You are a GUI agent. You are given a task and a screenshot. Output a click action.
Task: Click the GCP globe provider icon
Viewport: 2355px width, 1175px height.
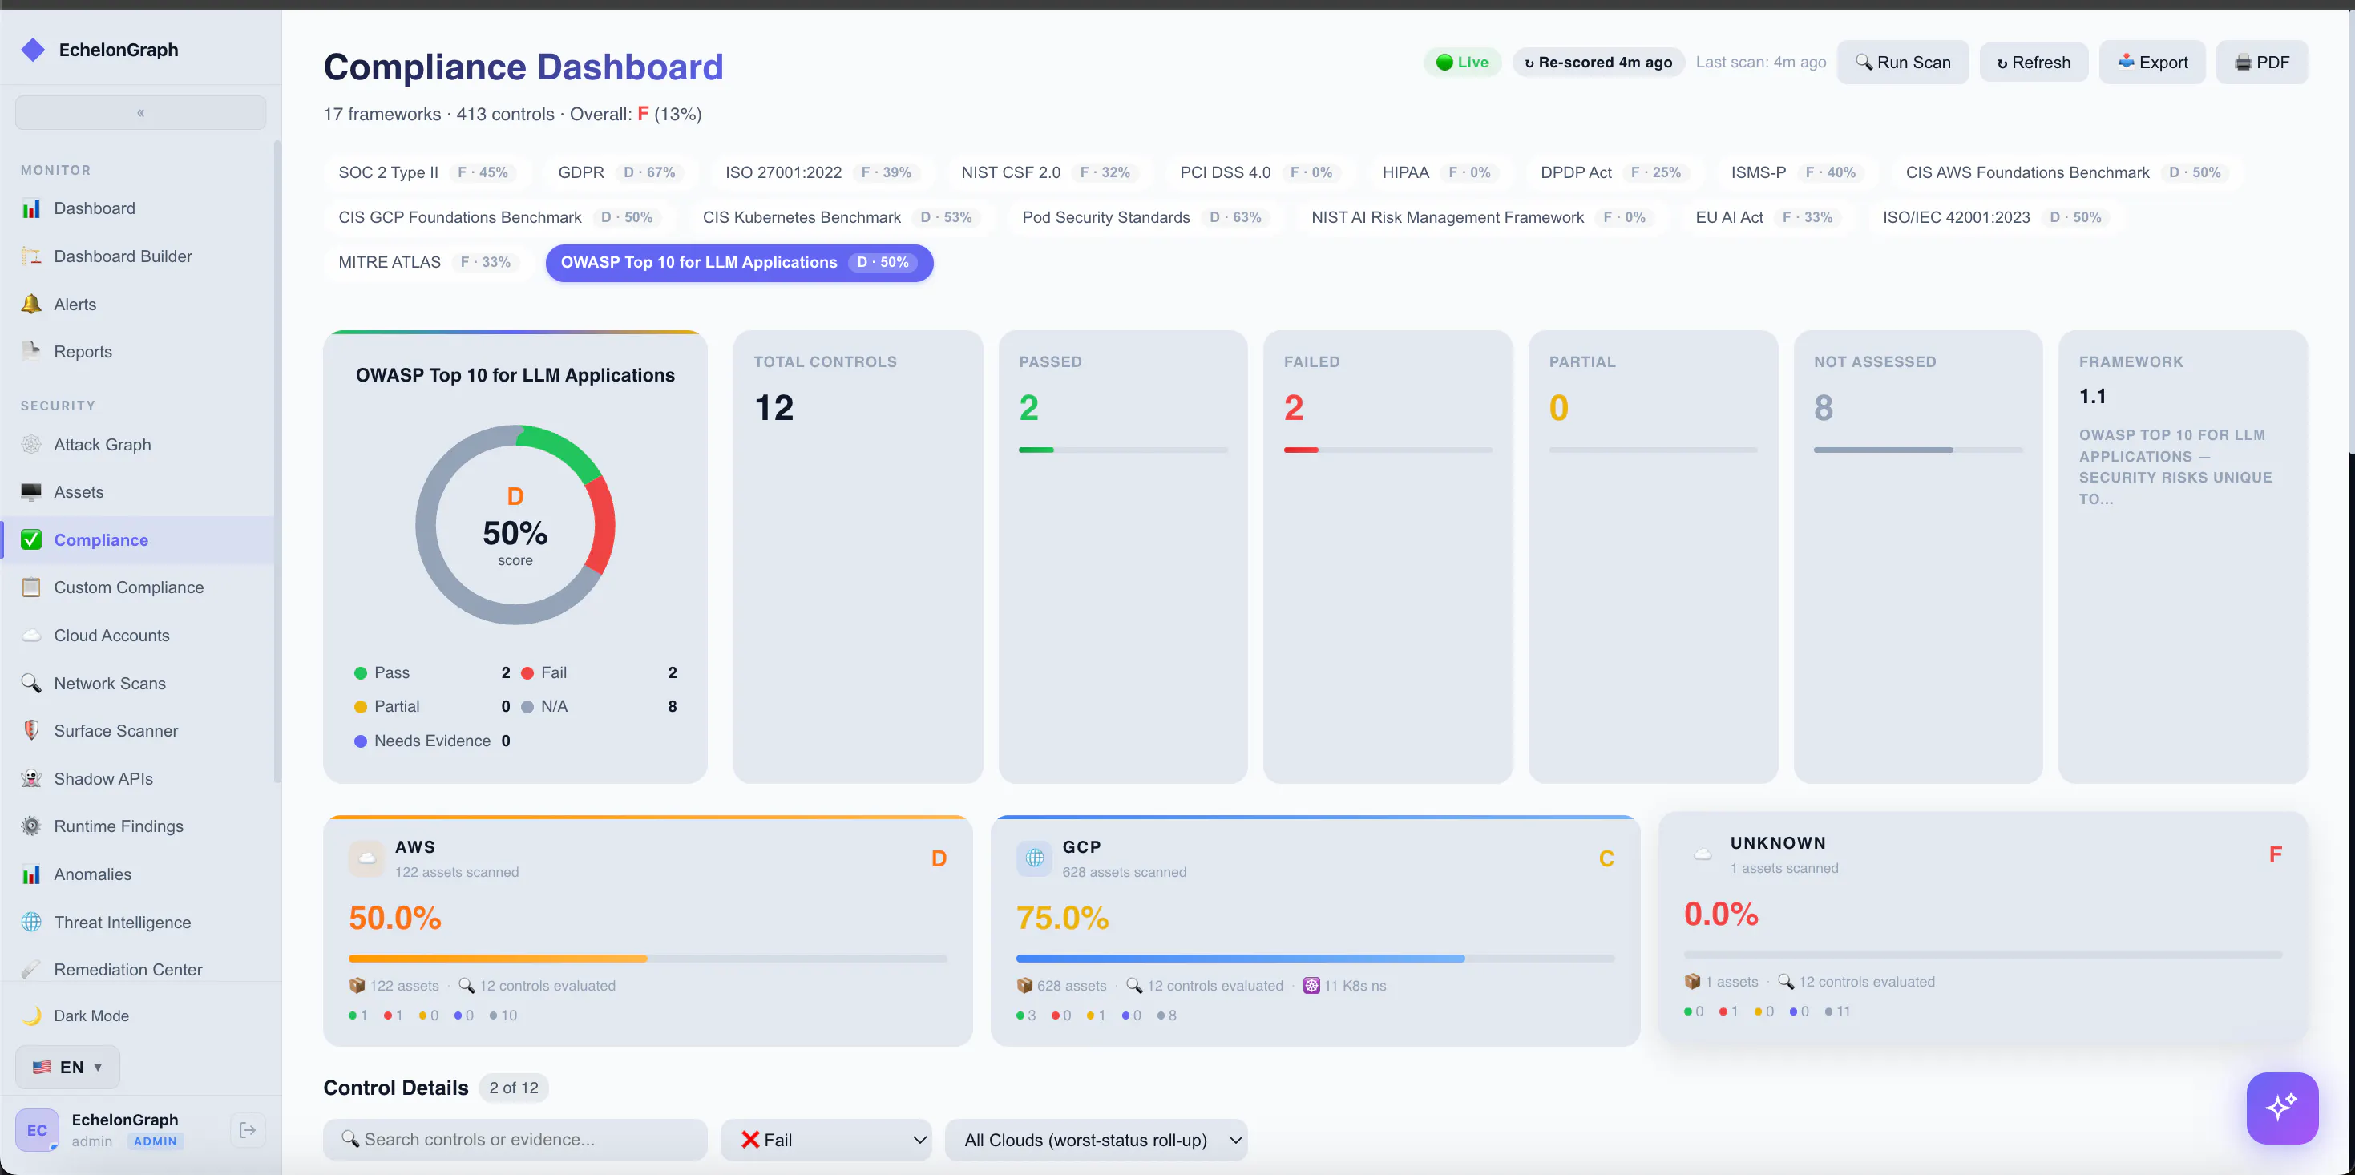tap(1034, 858)
